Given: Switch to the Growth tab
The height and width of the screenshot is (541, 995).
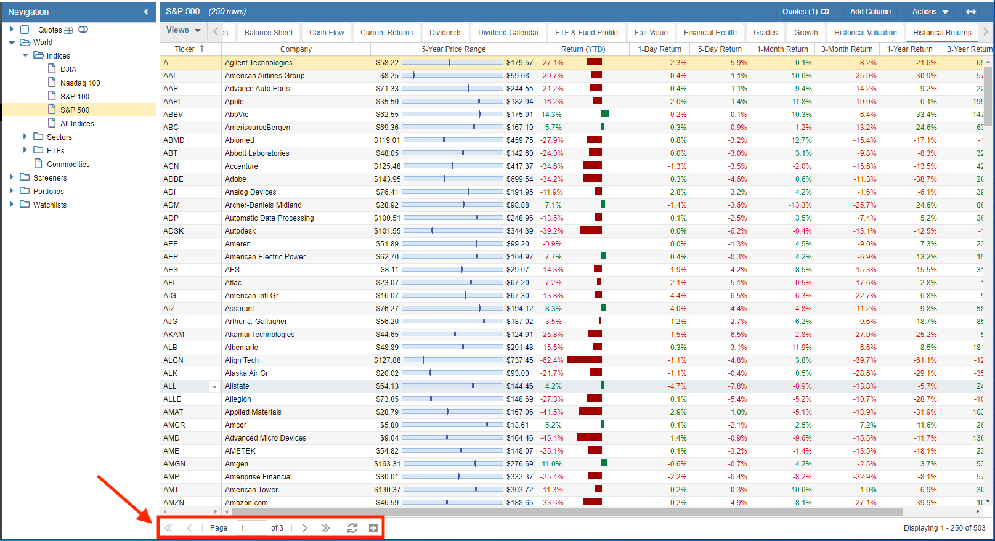Looking at the screenshot, I should tap(806, 33).
